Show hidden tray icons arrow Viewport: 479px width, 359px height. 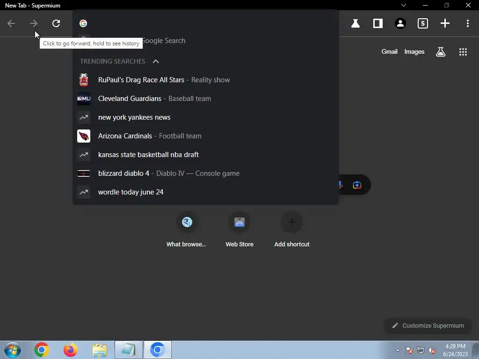click(x=398, y=350)
